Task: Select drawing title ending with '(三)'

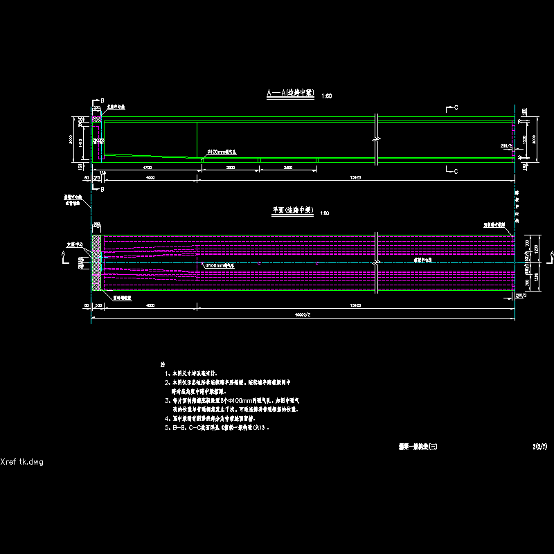Action: (x=418, y=447)
